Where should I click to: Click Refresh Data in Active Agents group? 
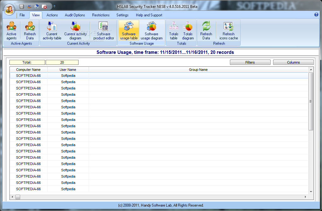tap(30, 30)
